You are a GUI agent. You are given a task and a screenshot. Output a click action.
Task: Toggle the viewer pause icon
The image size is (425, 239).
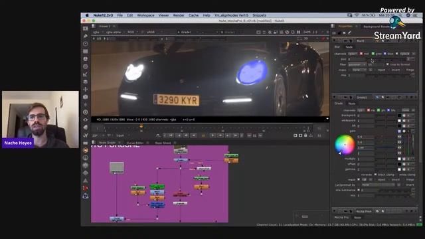[x=298, y=32]
